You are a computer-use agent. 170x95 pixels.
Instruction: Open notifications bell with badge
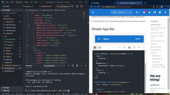(x=144, y=12)
